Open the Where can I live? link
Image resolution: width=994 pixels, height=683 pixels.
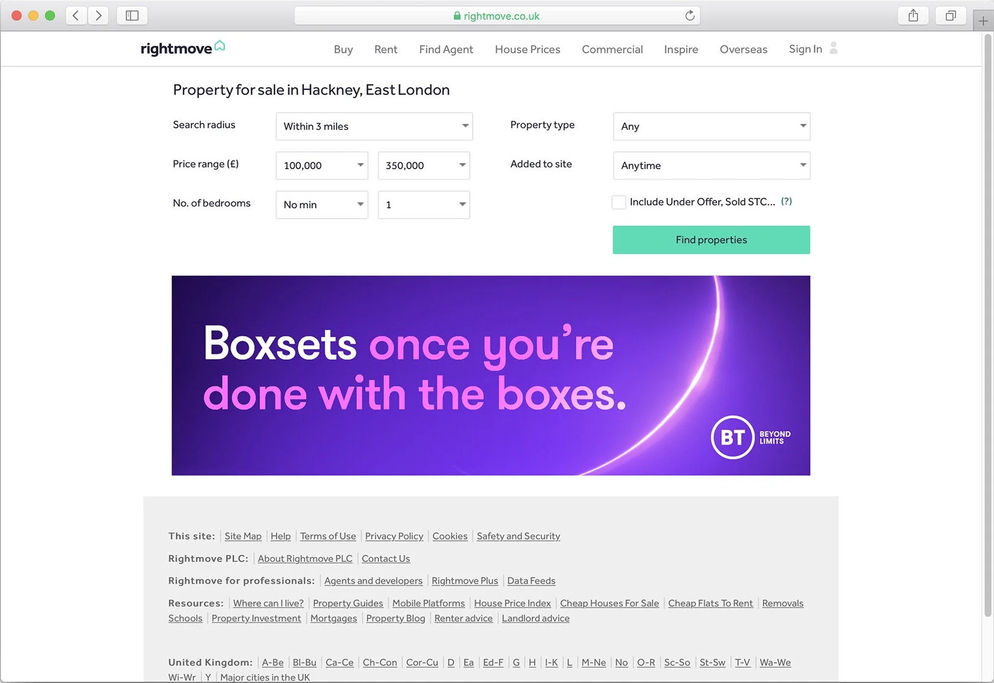268,603
